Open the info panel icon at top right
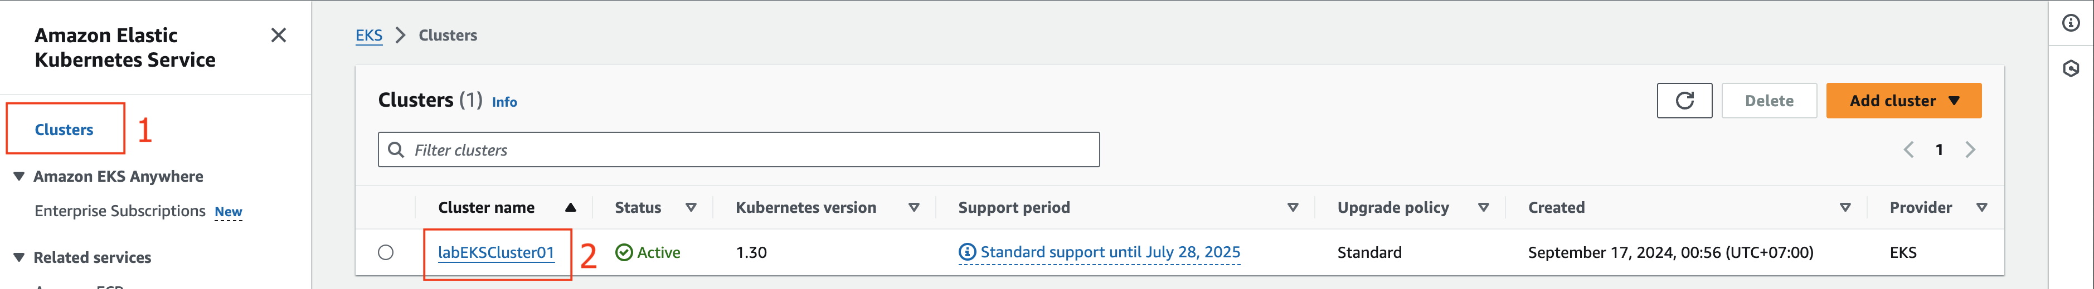The height and width of the screenshot is (289, 2094). (2071, 23)
